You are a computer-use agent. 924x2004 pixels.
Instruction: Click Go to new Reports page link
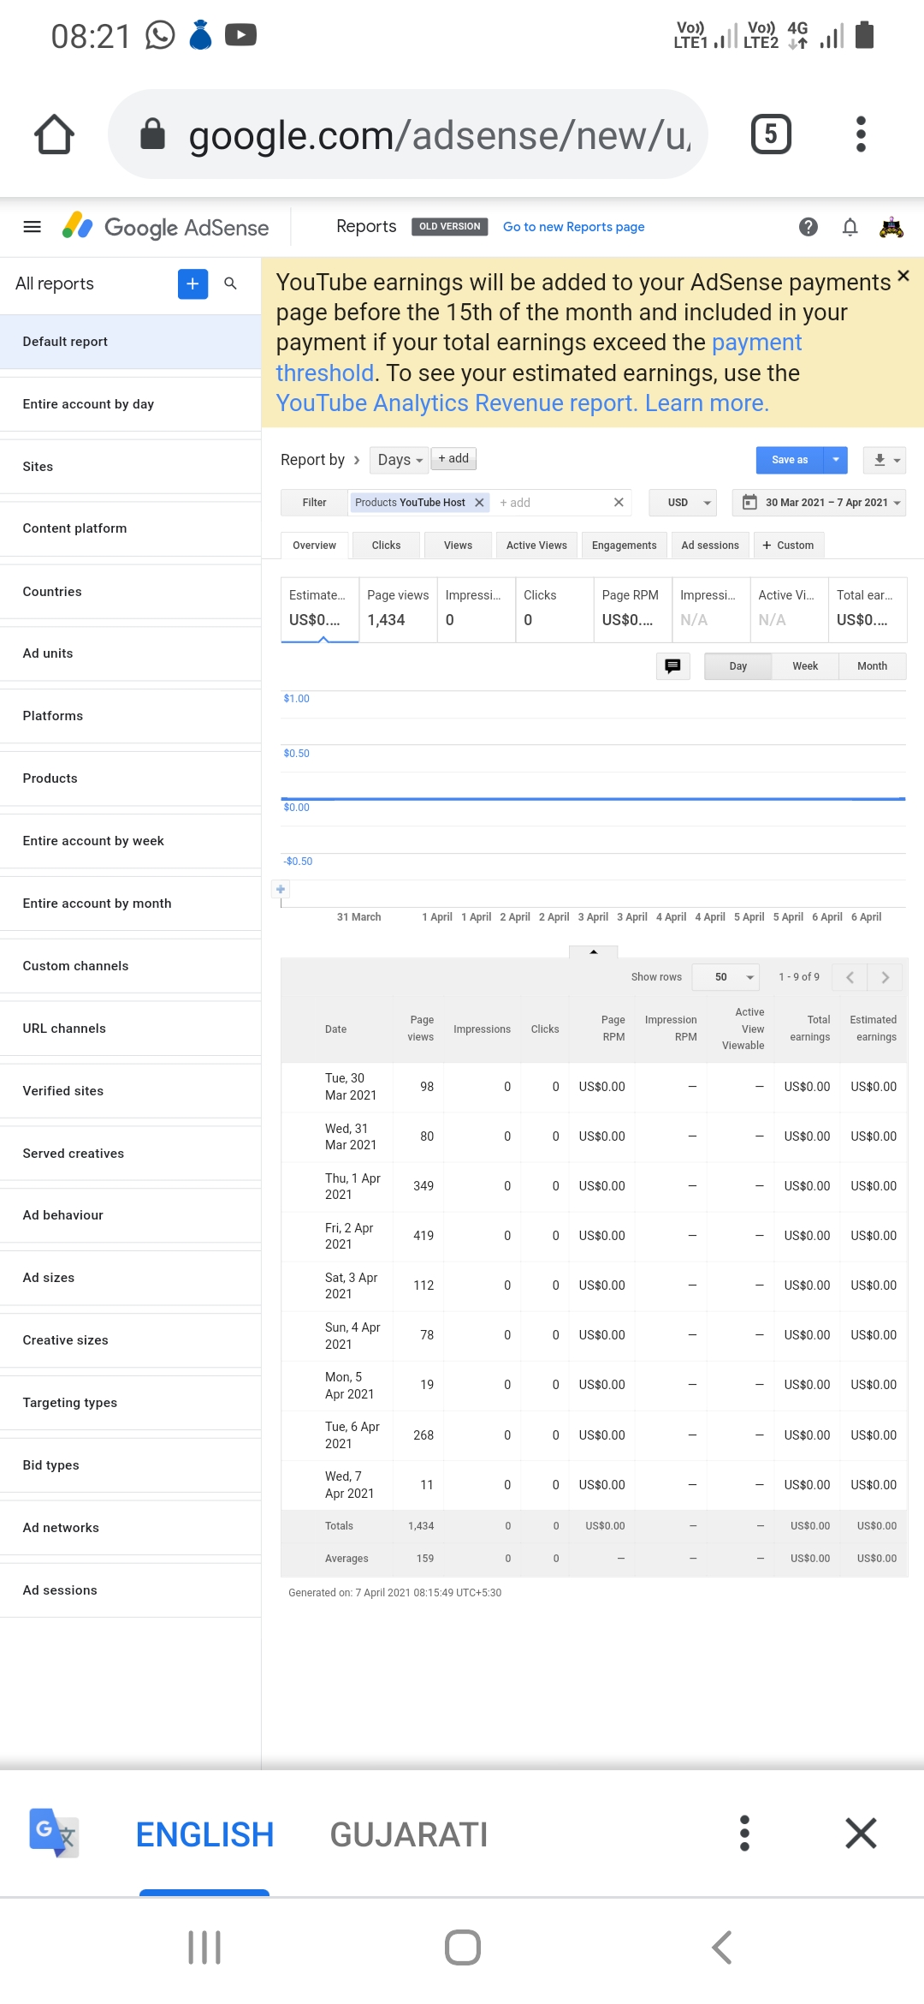point(573,227)
